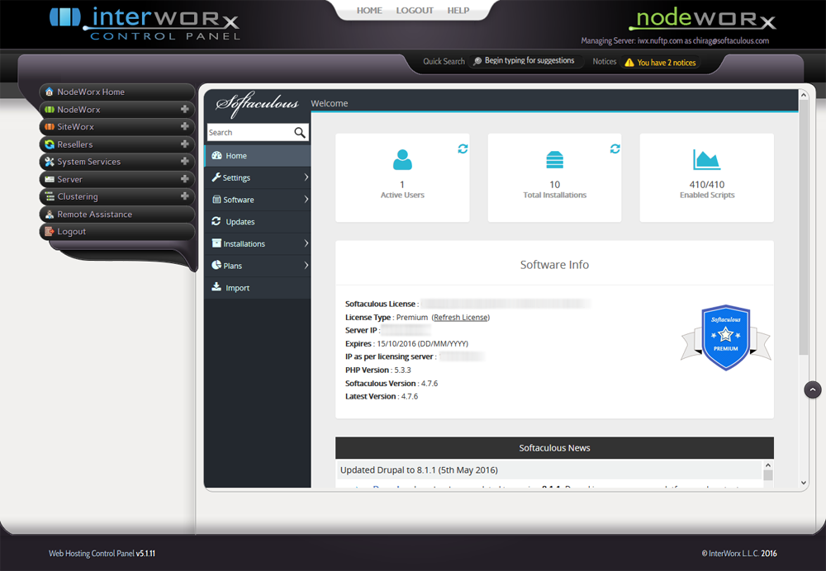Click the Updates sync icon

pos(216,221)
